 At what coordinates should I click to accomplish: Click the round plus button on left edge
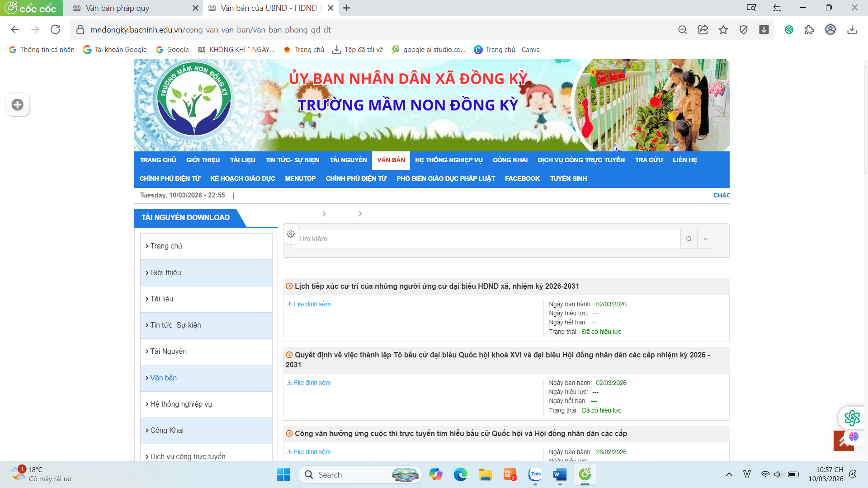(18, 104)
